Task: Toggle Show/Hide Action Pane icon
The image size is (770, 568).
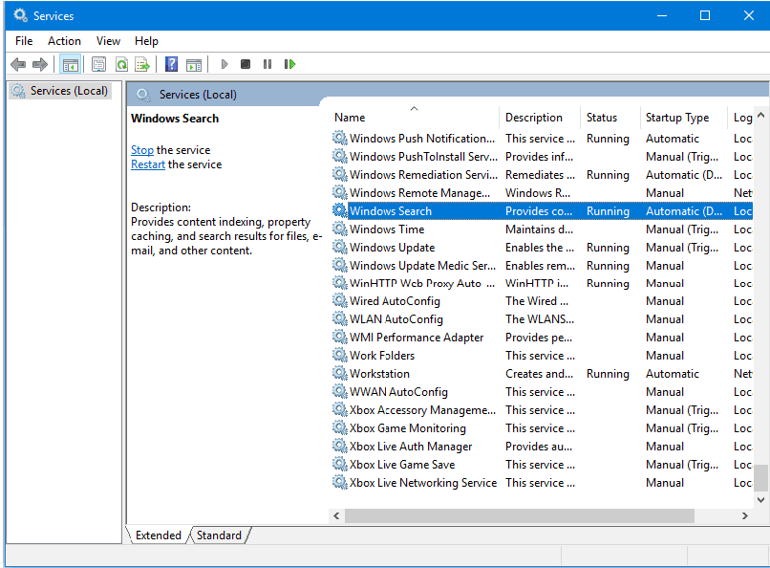Action: pyautogui.click(x=194, y=64)
